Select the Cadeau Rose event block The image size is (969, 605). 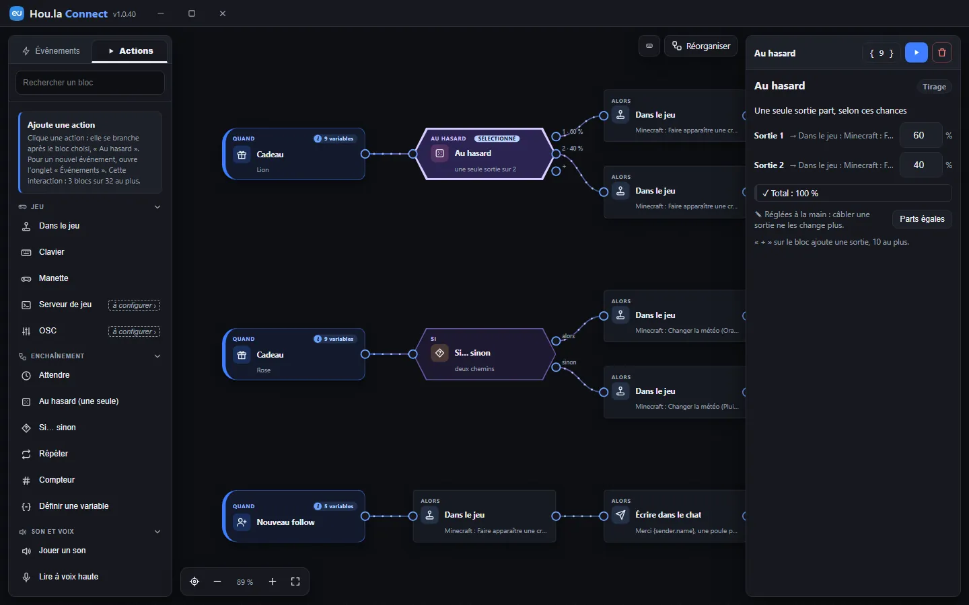[x=294, y=354]
